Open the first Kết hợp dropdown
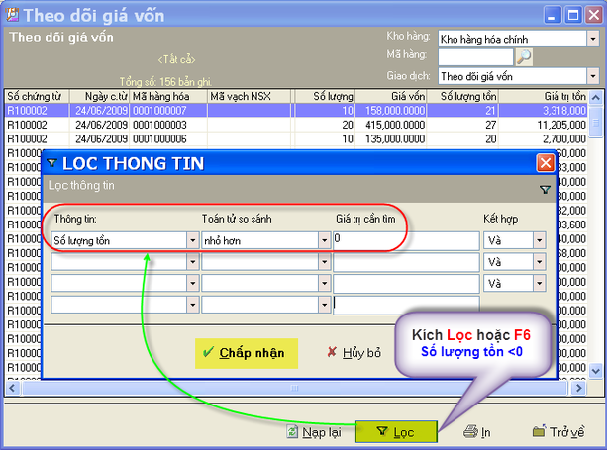 point(539,240)
